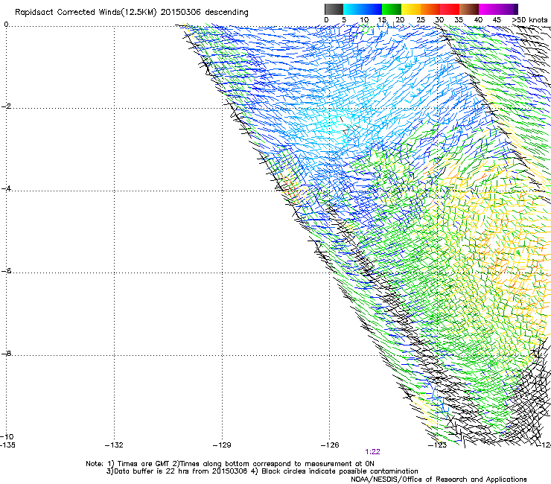551x484 pixels.
Task: Click the latitude label '-2'
Action: coord(6,106)
